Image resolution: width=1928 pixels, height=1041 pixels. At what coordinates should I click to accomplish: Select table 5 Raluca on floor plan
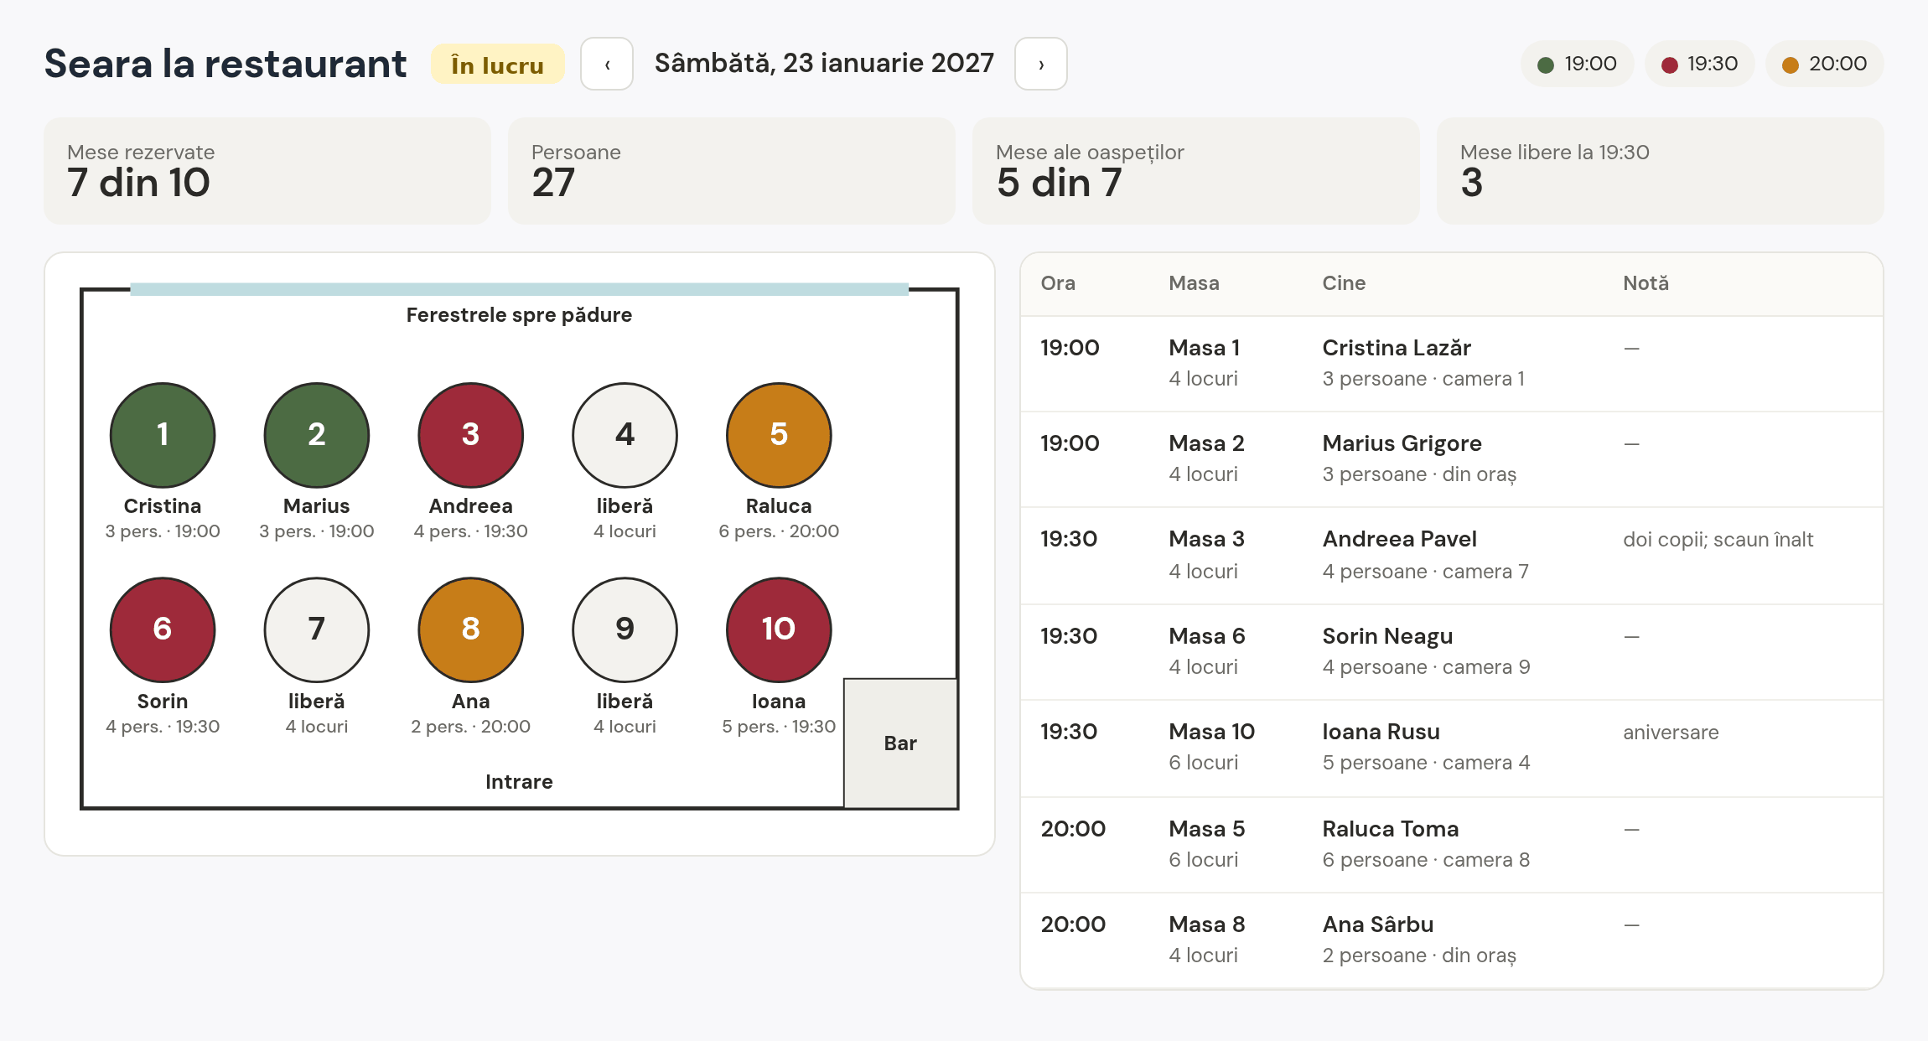[779, 435]
